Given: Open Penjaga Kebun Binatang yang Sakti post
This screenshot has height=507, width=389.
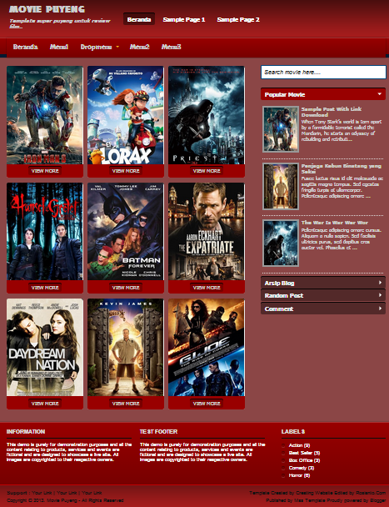Looking at the screenshot, I should tap(342, 168).
